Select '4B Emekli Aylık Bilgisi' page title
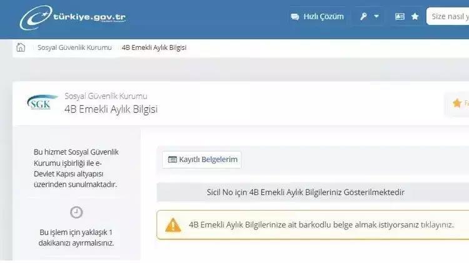469x263 pixels. (x=111, y=109)
